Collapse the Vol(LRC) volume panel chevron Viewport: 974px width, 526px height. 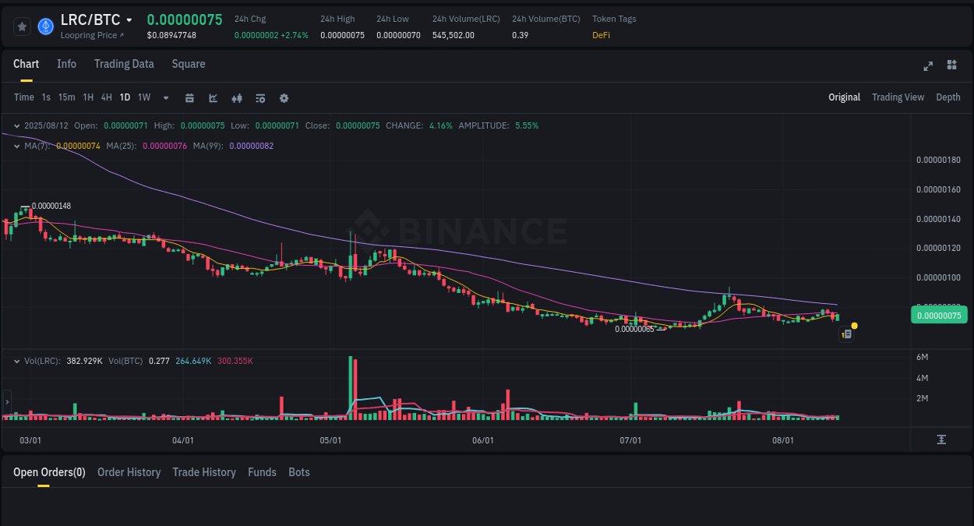pos(16,361)
